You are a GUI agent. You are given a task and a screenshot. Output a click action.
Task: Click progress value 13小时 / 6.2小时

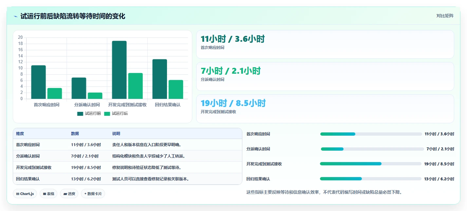pyautogui.click(x=439, y=179)
